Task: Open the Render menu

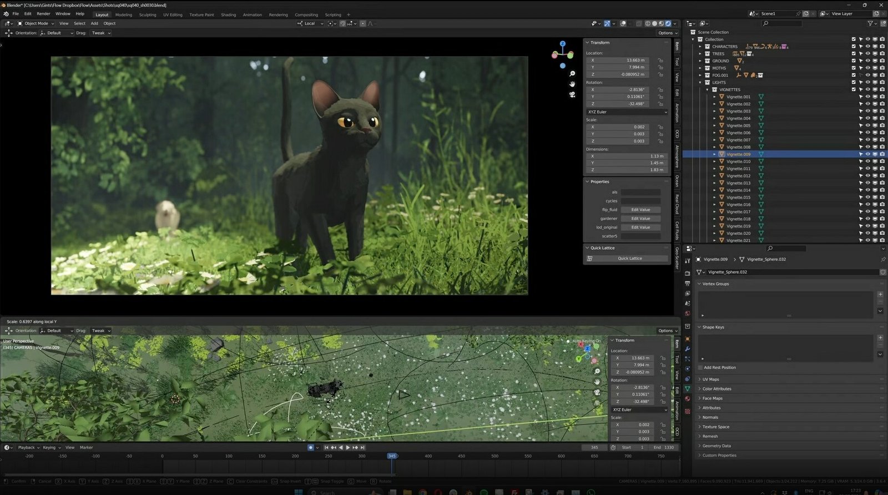Action: pos(43,14)
